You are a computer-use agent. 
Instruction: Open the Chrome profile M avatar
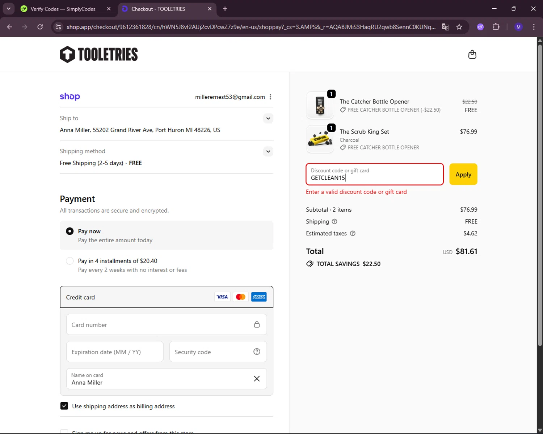[518, 27]
